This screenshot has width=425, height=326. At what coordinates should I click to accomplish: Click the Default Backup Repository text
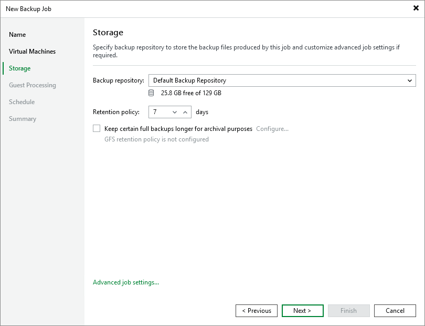(x=189, y=80)
